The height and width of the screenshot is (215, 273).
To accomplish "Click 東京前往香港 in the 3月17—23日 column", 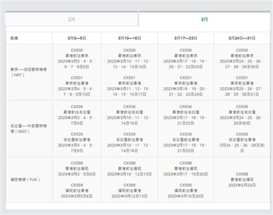I will pyautogui.click(x=185, y=83).
